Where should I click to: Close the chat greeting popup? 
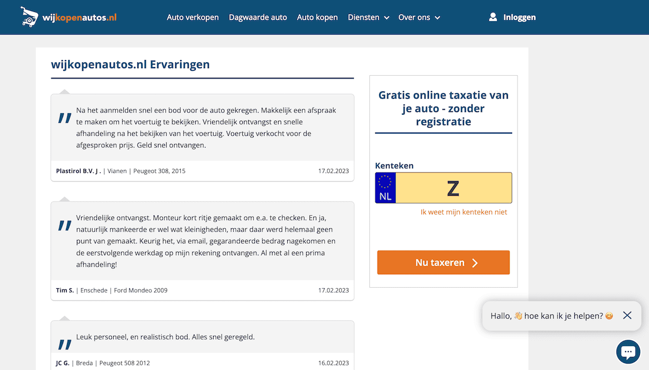(627, 315)
